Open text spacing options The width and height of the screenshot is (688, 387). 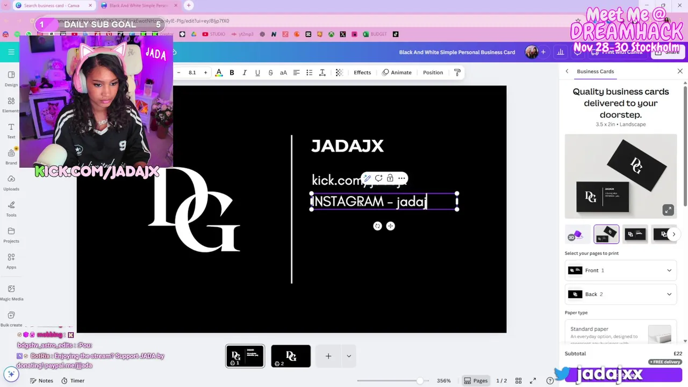click(322, 73)
